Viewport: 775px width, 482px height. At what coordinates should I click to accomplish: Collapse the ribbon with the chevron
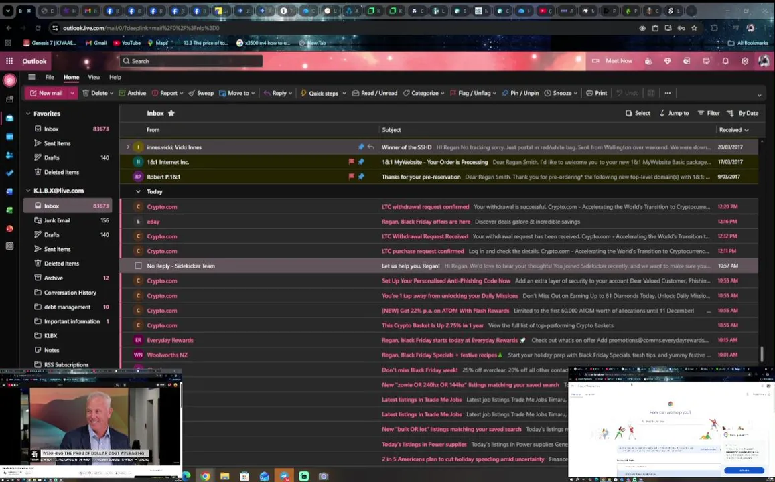[759, 95]
